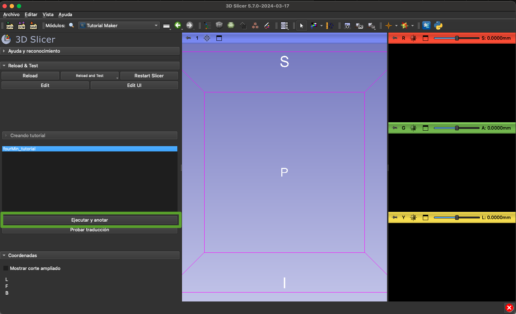Click the scene view capture camera icon
The image size is (516, 314).
click(359, 25)
